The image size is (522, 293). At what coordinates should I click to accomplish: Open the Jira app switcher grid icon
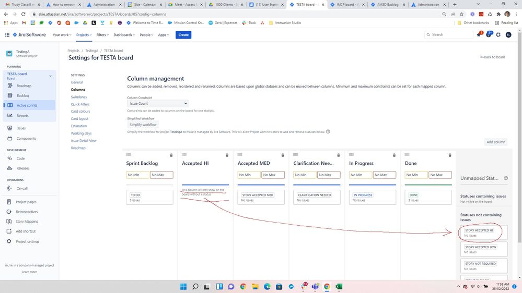(x=7, y=34)
